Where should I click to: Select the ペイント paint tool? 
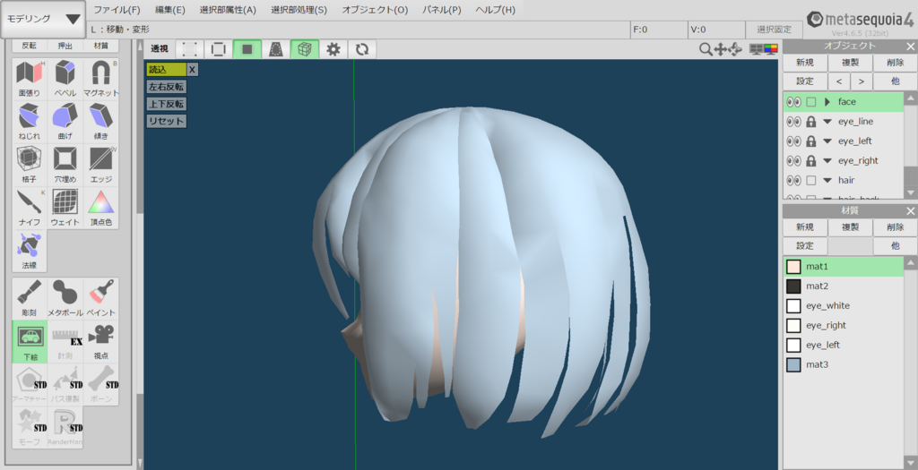(100, 298)
